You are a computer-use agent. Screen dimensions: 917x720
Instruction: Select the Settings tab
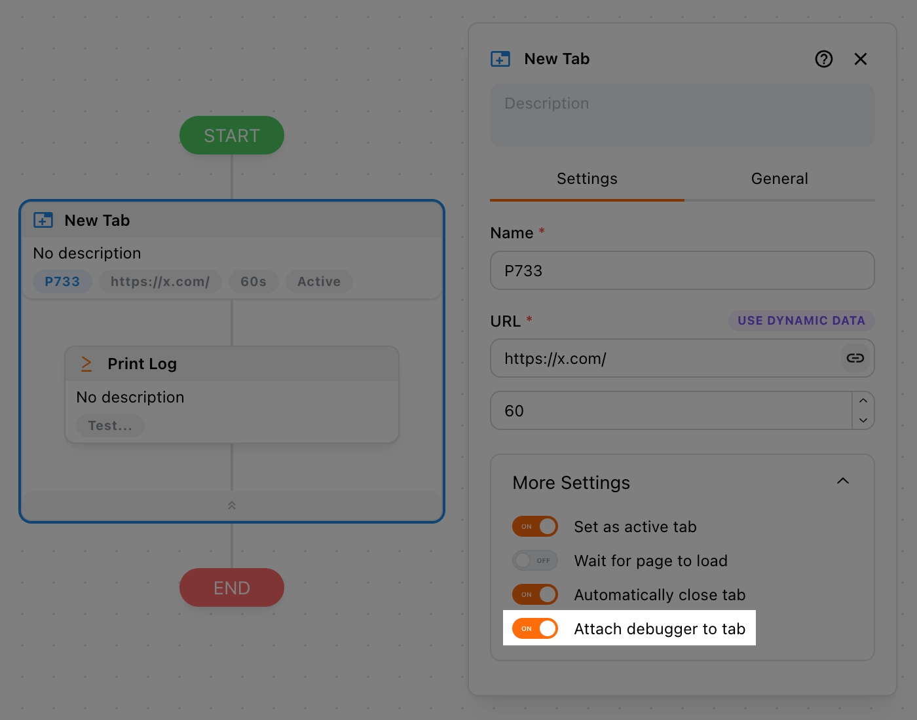587,179
